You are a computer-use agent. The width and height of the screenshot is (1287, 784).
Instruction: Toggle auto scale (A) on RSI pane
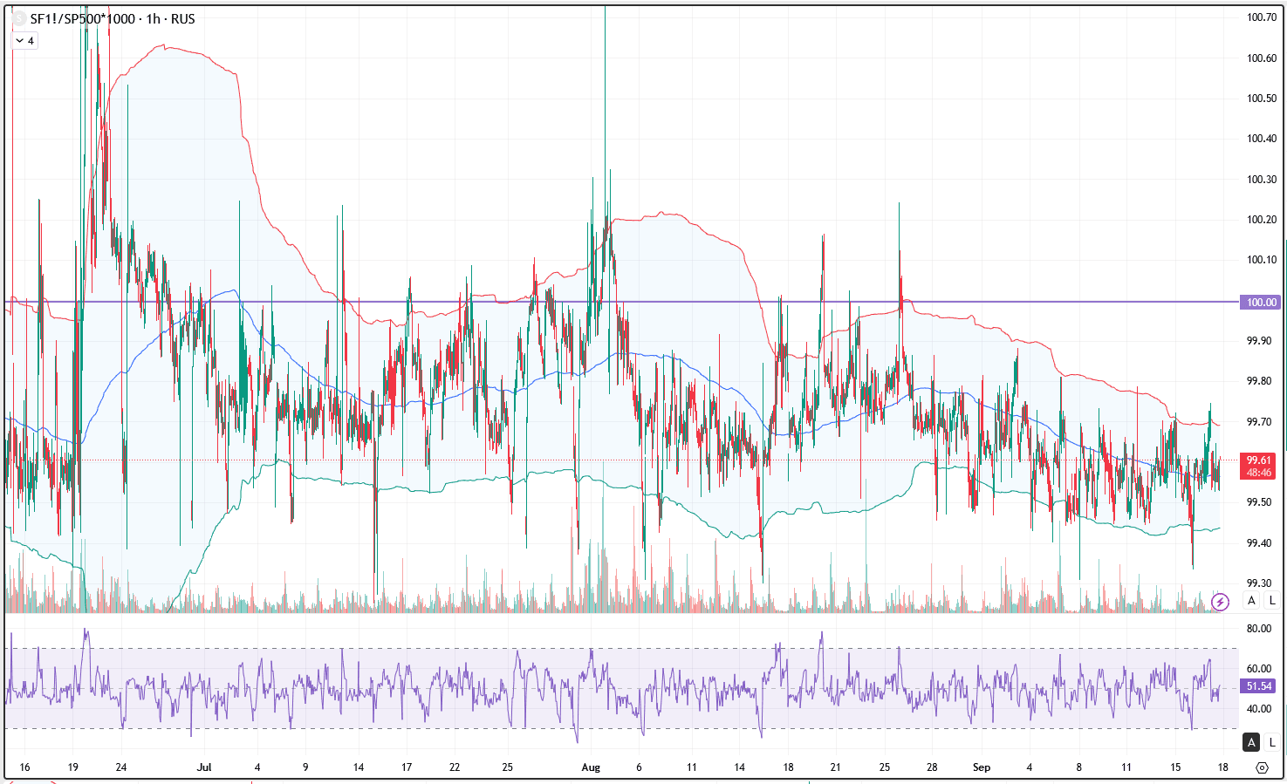click(1252, 743)
